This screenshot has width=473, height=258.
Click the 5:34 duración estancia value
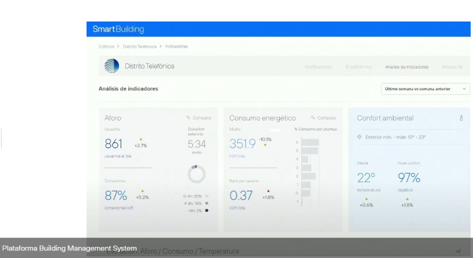coord(197,144)
